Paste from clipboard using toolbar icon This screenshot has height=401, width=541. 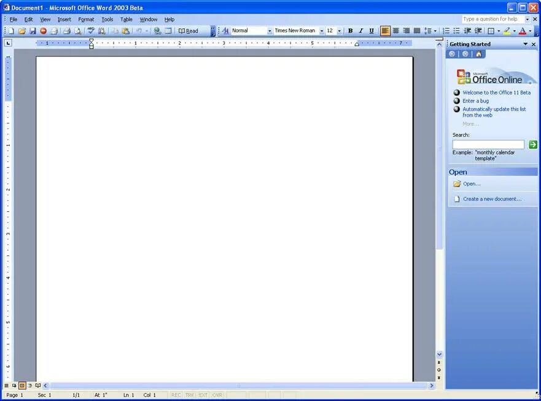click(x=126, y=31)
